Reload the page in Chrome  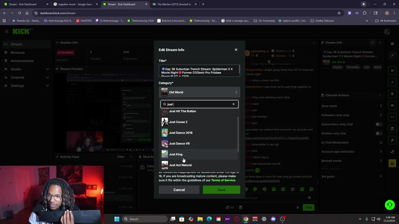[19, 13]
